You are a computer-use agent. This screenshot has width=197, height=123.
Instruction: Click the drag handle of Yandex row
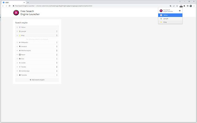[17, 67]
